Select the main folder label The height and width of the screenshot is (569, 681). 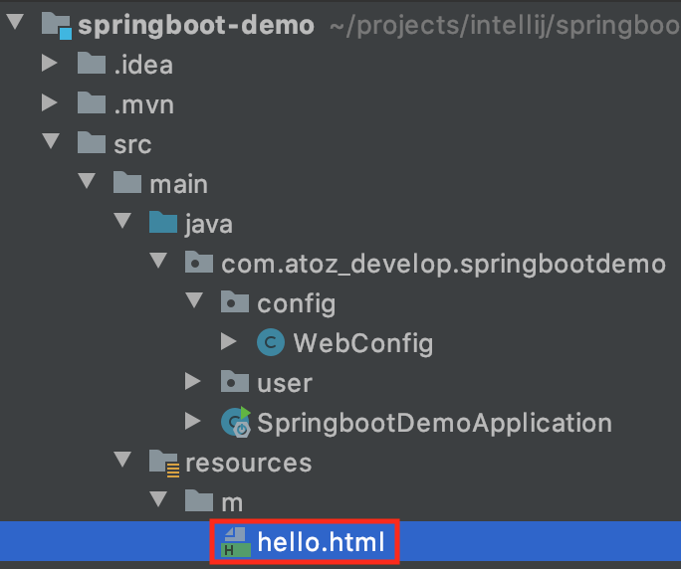tap(178, 184)
